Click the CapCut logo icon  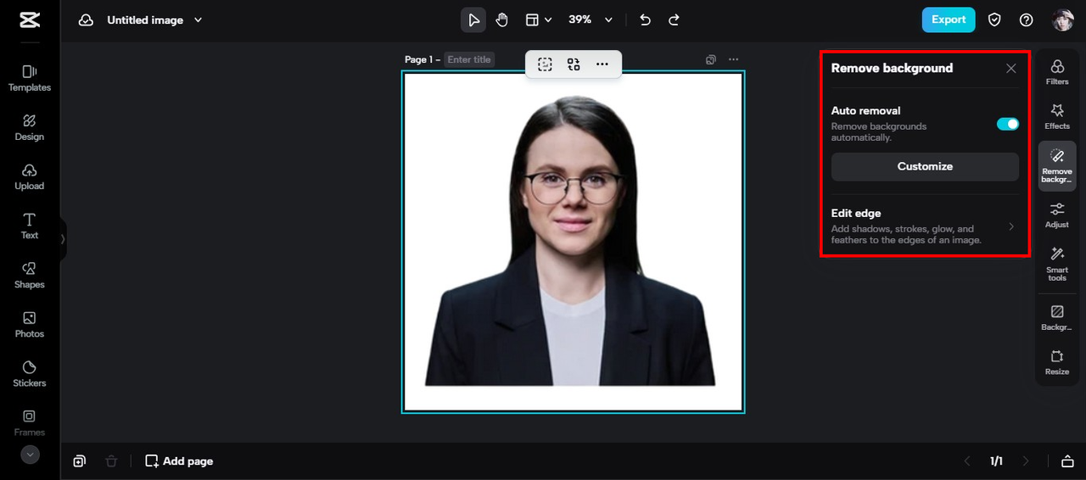29,20
